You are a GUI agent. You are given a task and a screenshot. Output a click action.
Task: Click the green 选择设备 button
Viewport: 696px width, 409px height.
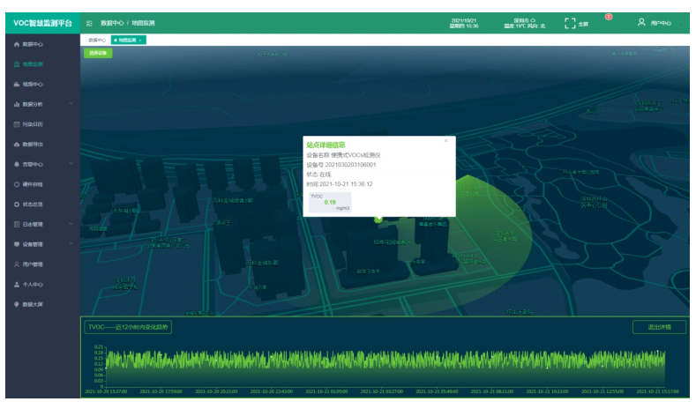(x=98, y=53)
